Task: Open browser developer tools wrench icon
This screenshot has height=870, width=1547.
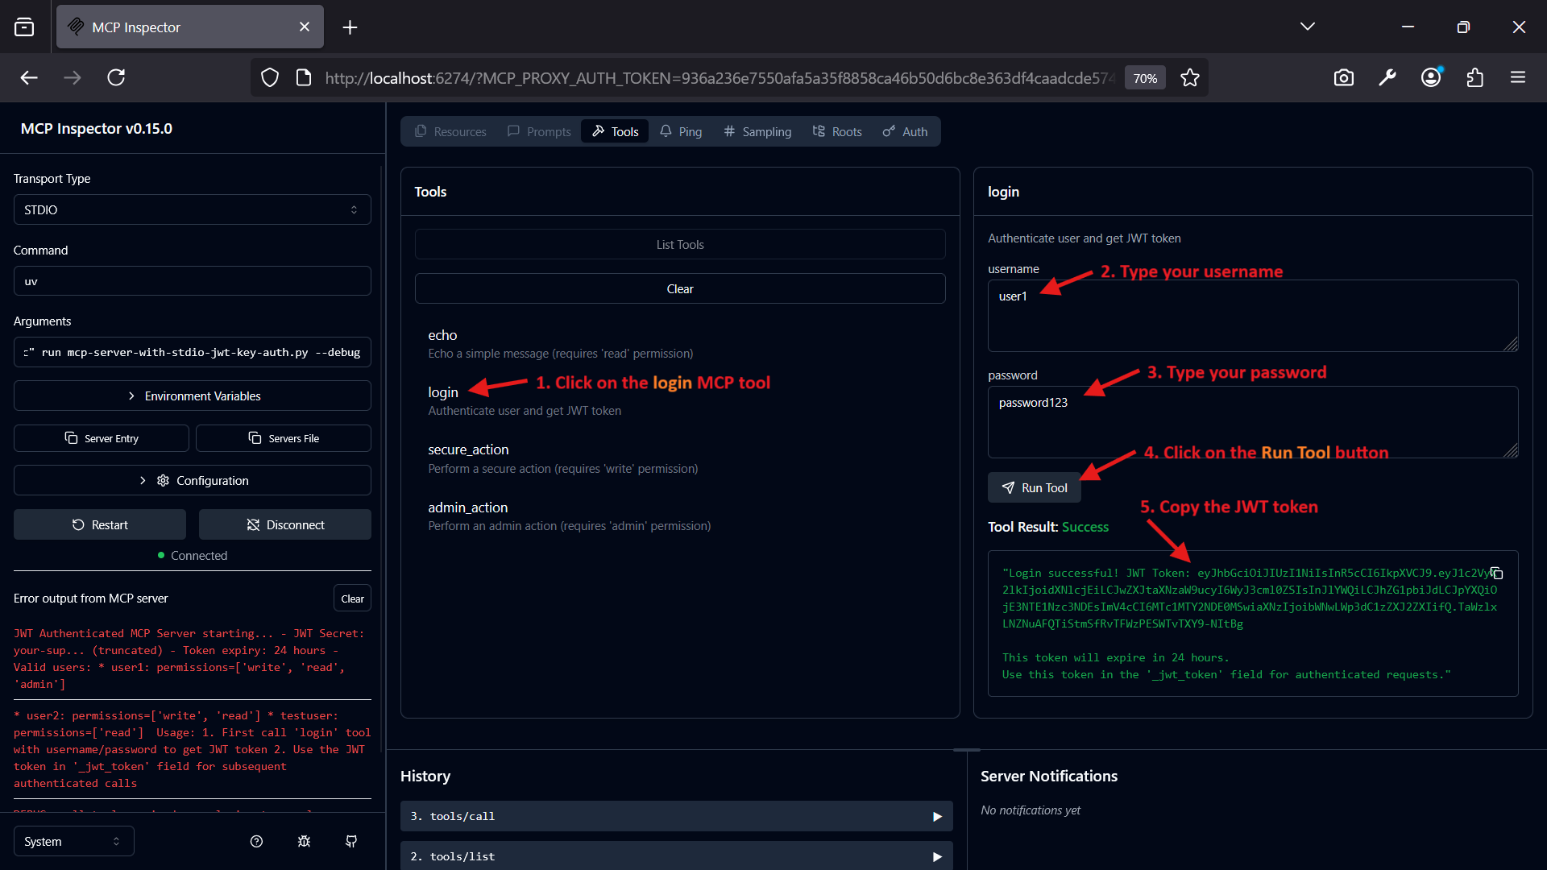Action: pos(1387,77)
